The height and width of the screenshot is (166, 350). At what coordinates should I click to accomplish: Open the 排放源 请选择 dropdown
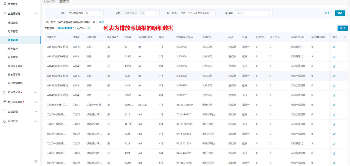click(x=253, y=13)
